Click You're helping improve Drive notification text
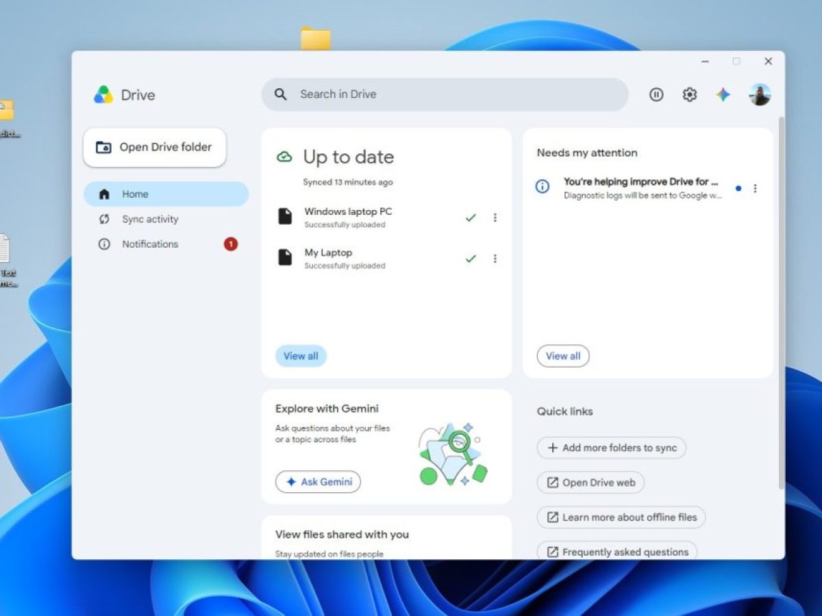This screenshot has height=616, width=822. (x=641, y=181)
